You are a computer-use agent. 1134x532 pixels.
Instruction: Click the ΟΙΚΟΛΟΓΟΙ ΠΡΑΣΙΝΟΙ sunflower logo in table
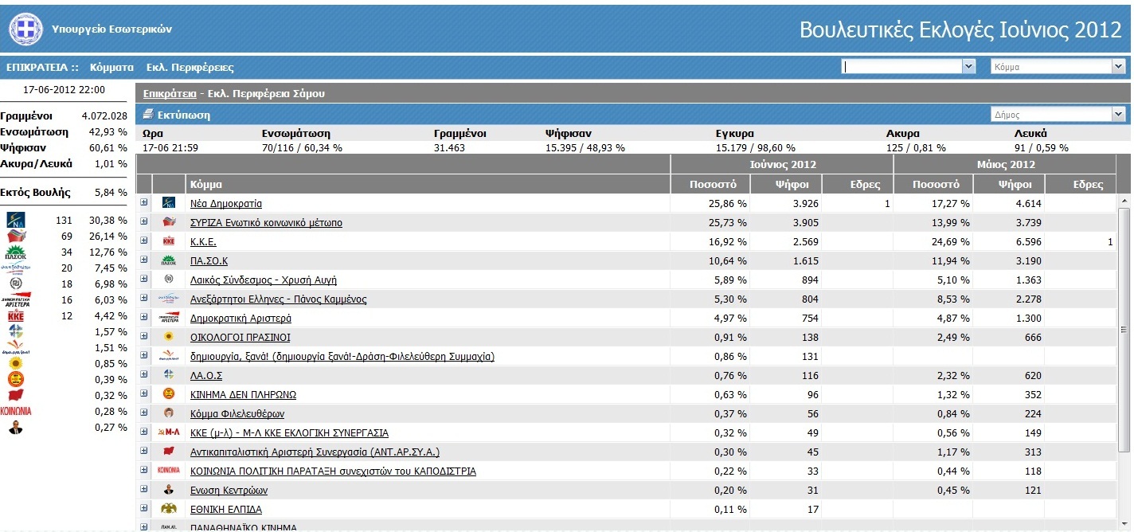[x=168, y=338]
